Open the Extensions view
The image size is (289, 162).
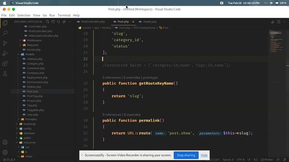[x=5, y=63]
